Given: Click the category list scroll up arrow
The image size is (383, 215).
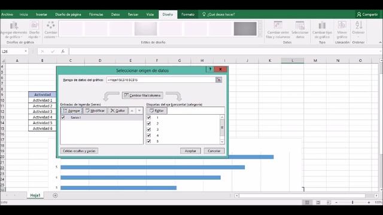Looking at the screenshot, I should tap(222, 117).
